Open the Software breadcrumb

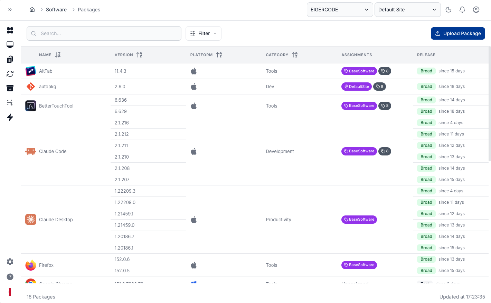[56, 10]
